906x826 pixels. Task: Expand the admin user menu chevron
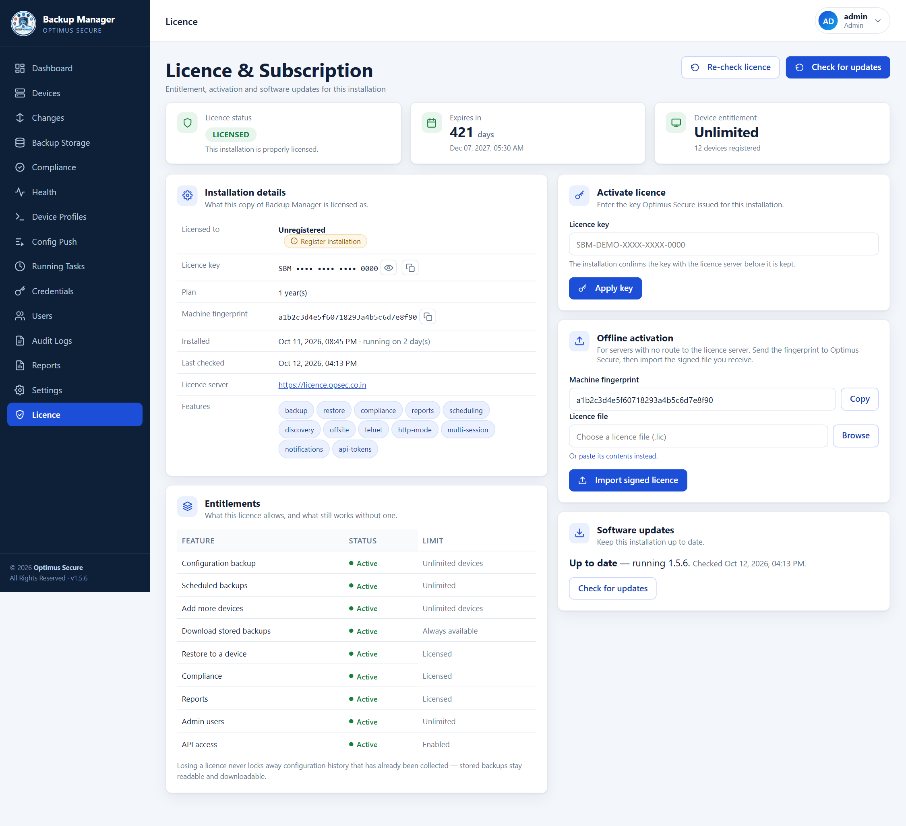coord(878,21)
